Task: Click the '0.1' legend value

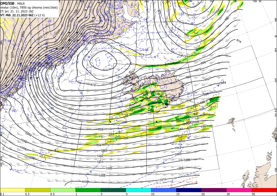Action: [x=2, y=194]
